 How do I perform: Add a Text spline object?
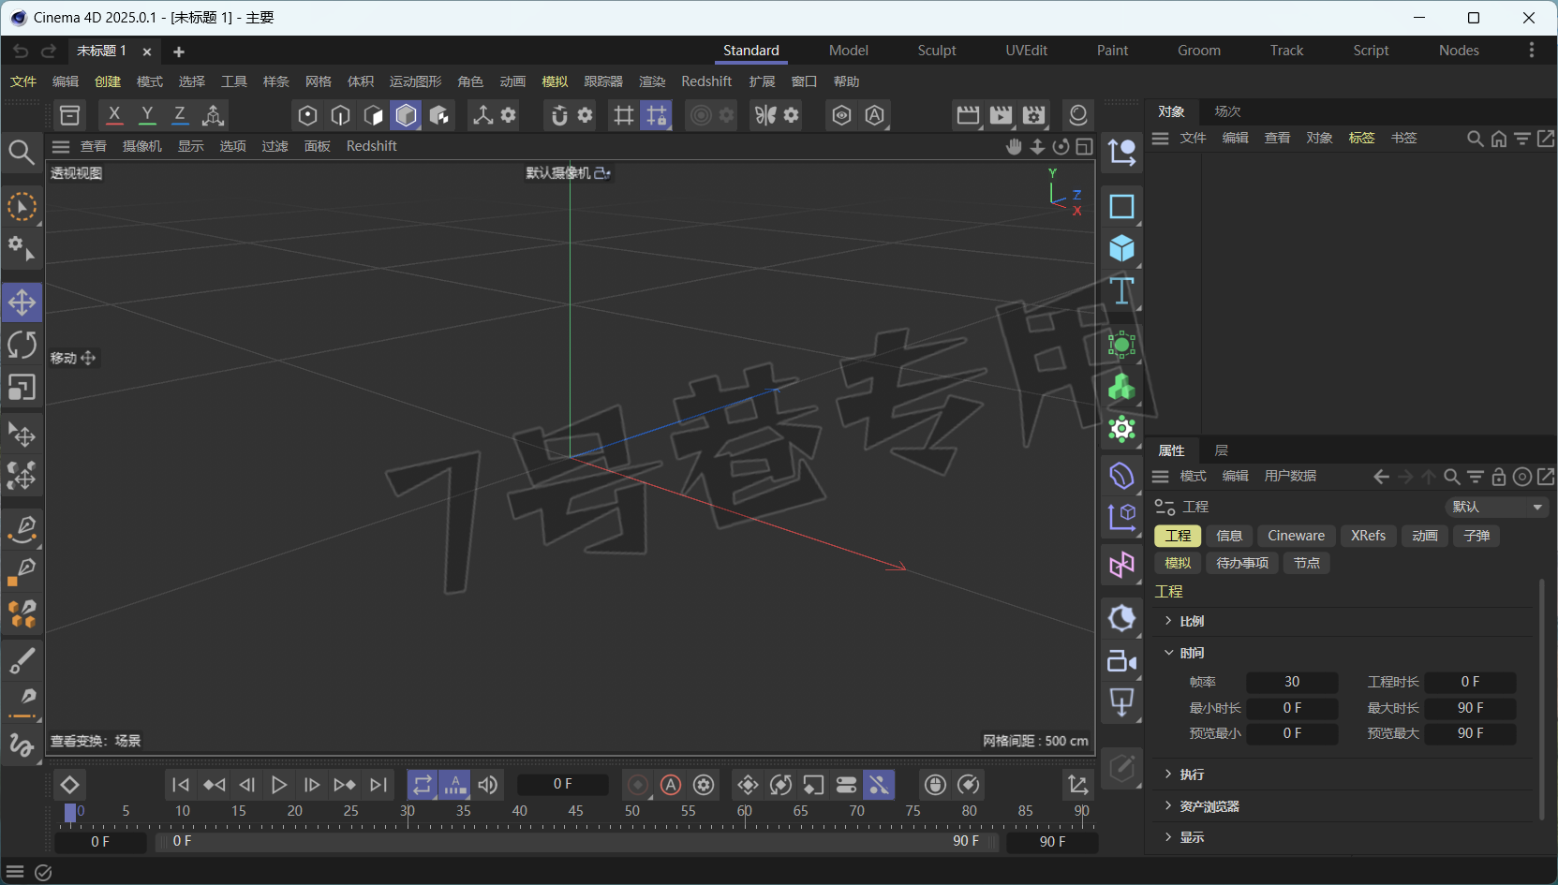pyautogui.click(x=1121, y=291)
